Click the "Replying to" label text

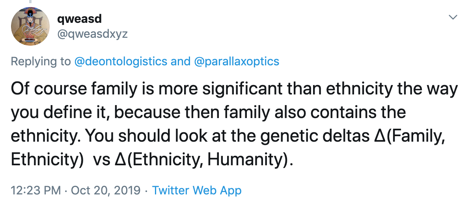(41, 61)
